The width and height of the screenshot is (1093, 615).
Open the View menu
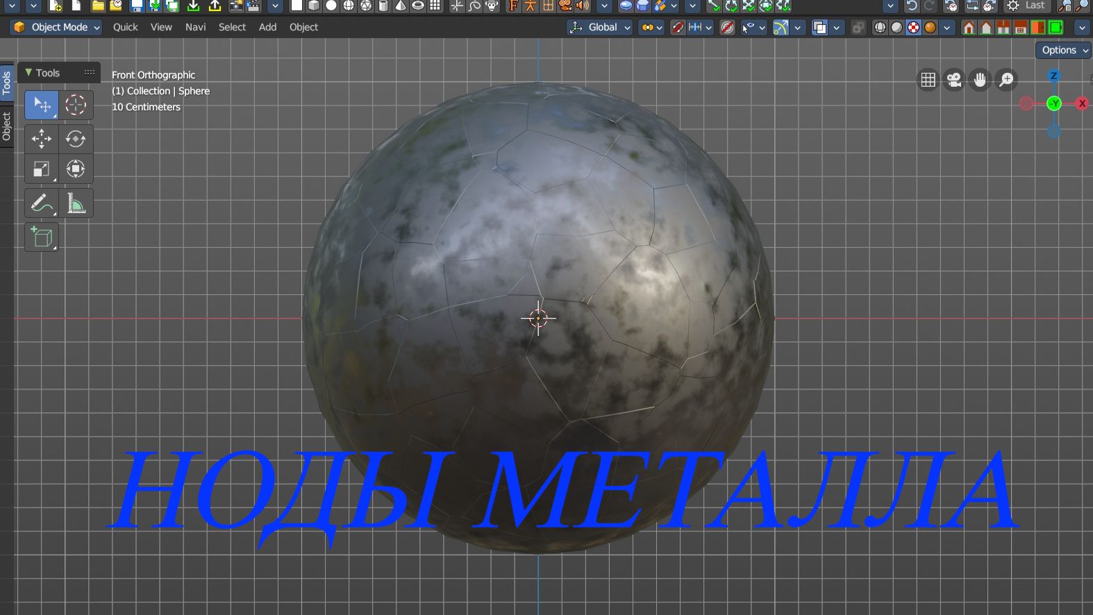161,27
